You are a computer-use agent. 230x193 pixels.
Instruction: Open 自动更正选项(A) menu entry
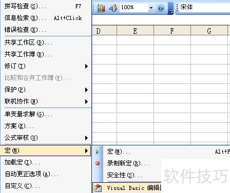click(x=46, y=174)
